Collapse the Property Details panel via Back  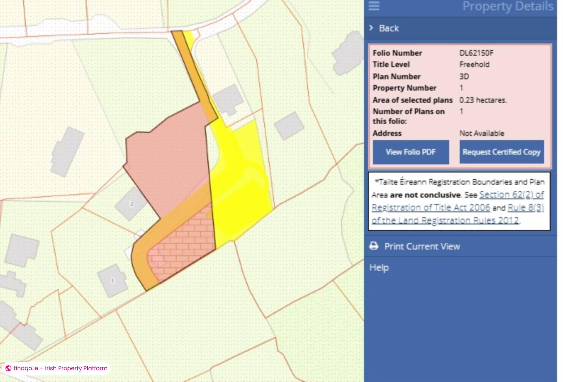point(389,28)
